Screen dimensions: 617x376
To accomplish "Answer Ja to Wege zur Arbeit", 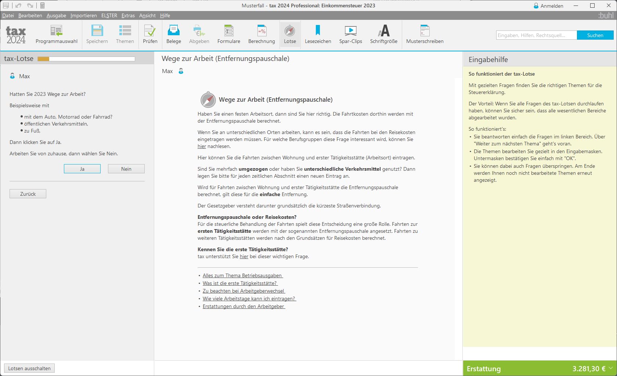I will [82, 169].
